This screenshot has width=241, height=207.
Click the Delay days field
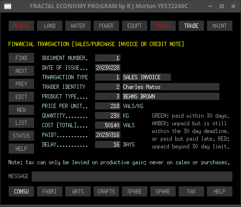108,144
